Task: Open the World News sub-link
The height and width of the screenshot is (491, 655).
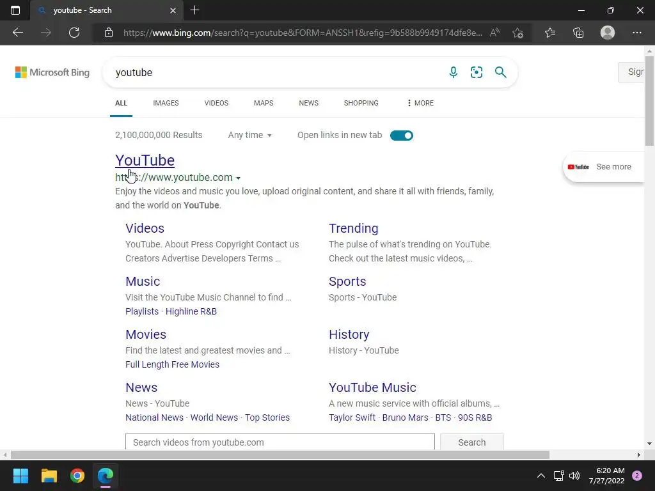Action: 214,417
